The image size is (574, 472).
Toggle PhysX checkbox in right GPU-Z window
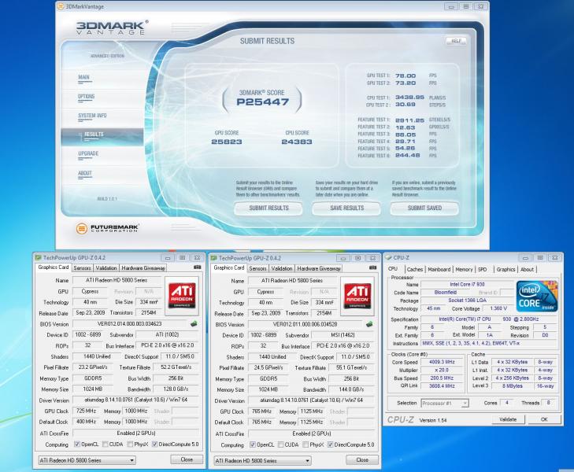tap(306, 444)
